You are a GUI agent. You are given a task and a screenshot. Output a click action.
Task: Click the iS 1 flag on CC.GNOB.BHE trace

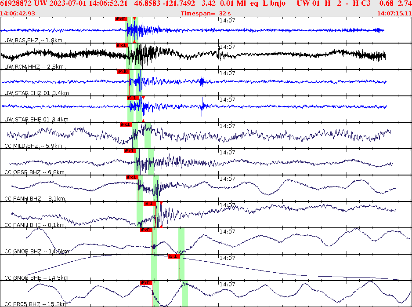point(173,256)
